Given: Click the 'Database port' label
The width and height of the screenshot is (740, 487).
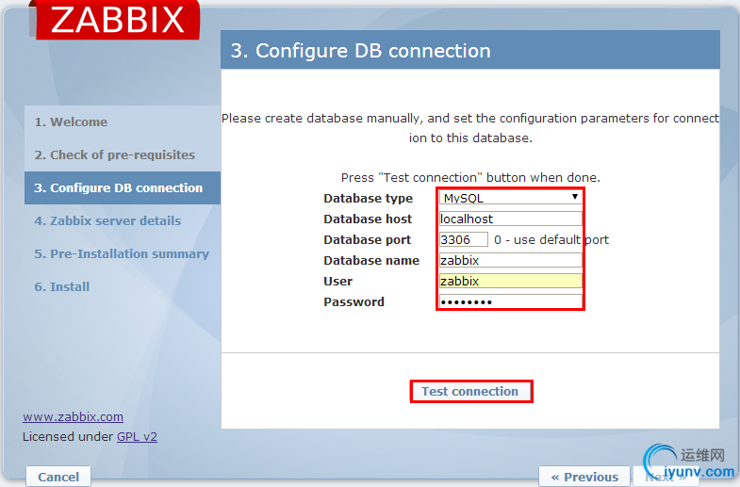Looking at the screenshot, I should [367, 239].
